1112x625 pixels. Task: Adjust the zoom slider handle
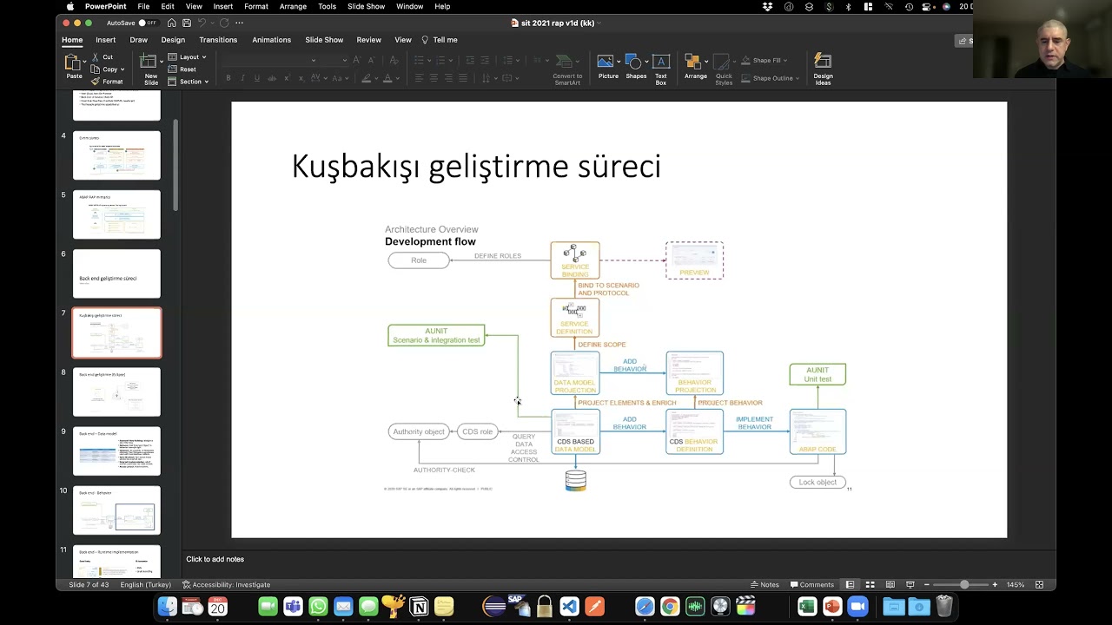[x=963, y=584]
